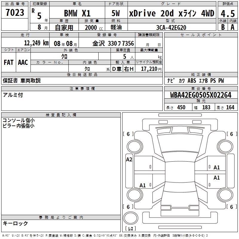
Task: Click the registration month 8月
Action: [42, 27]
